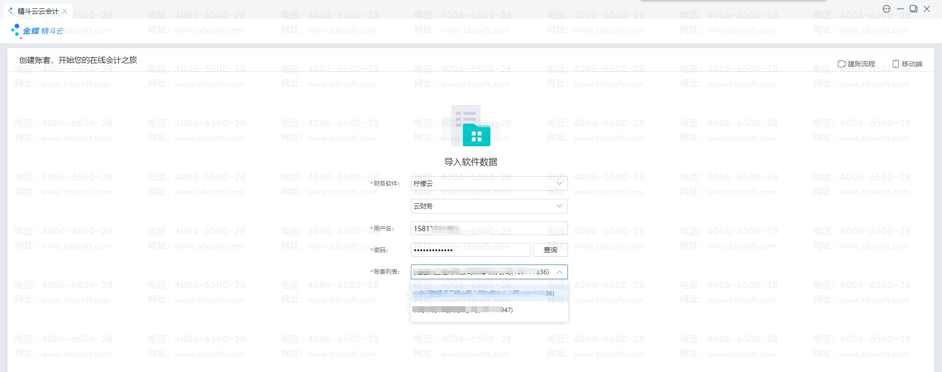The width and height of the screenshot is (942, 372).
Task: Switch to the 精斗云云会计 tab
Action: pyautogui.click(x=37, y=11)
